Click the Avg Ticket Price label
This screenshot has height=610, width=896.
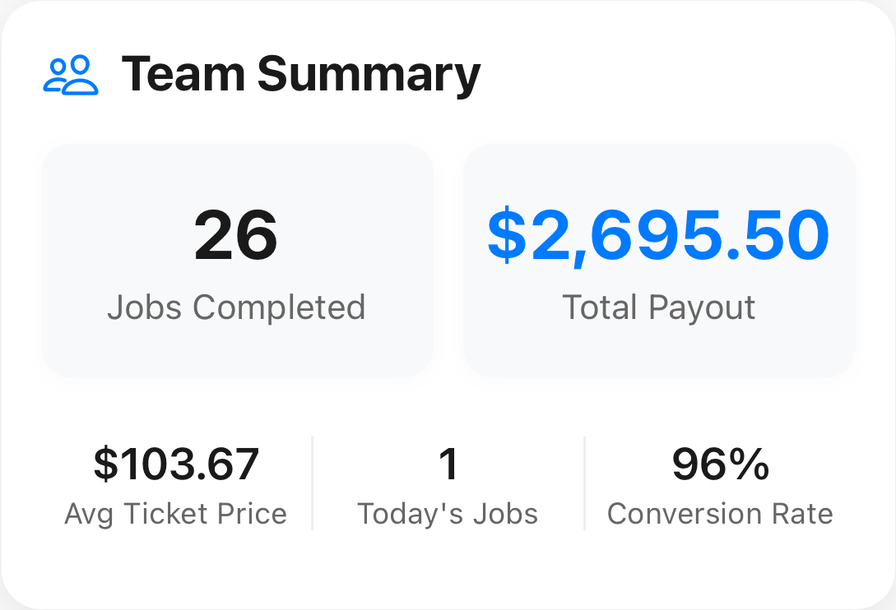point(175,513)
